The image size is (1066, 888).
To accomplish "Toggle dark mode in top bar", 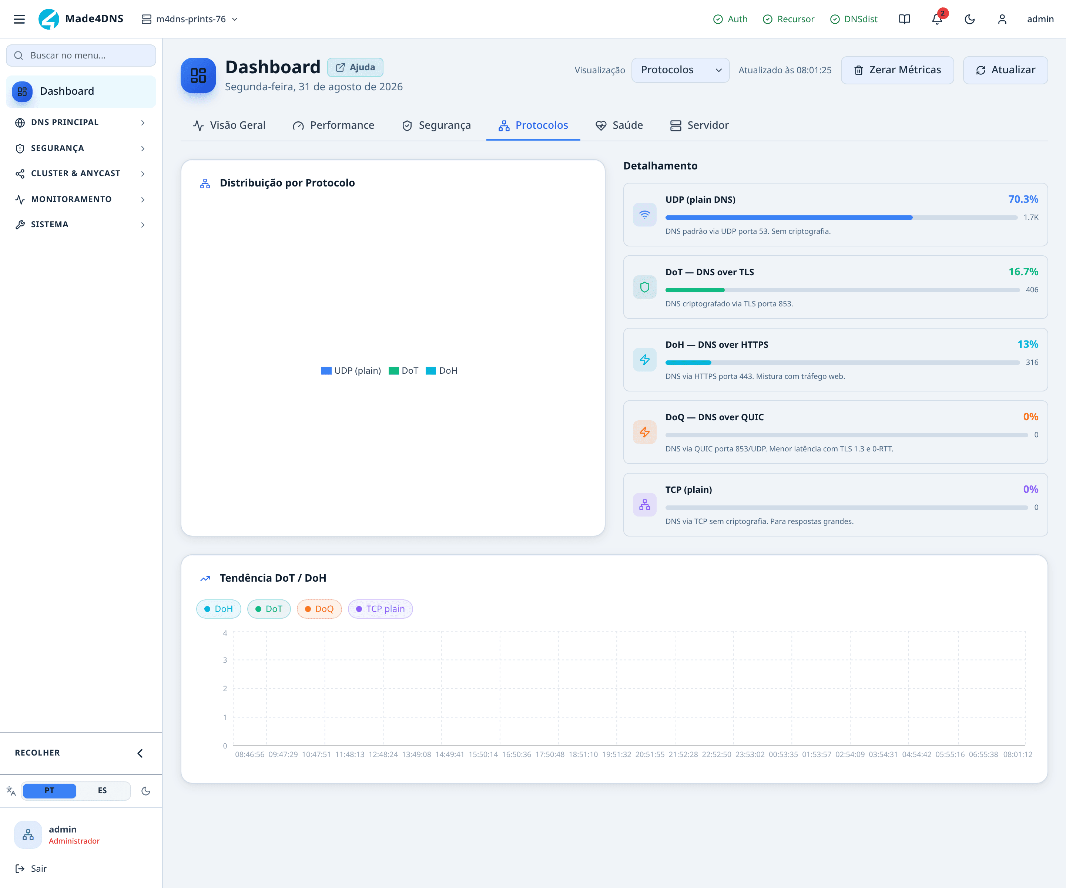I will 969,19.
